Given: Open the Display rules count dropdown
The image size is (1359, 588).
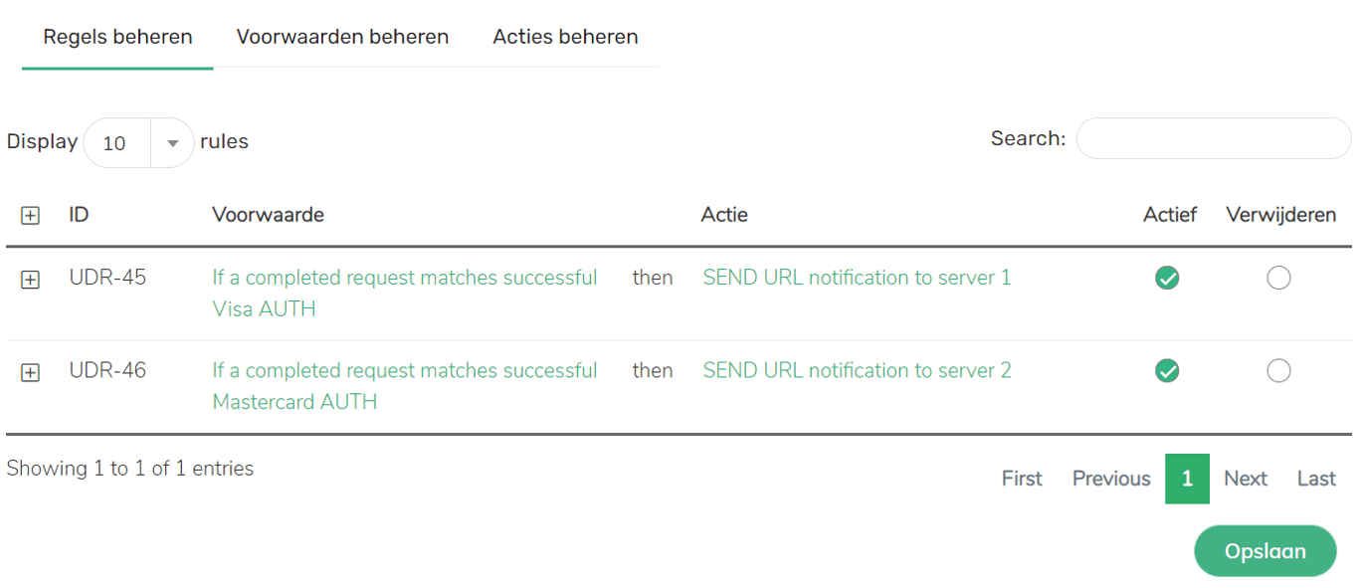Looking at the screenshot, I should pos(138,143).
